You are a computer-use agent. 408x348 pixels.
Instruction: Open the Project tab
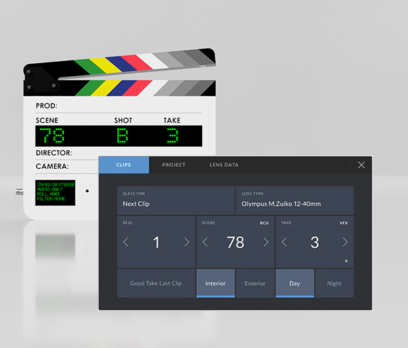(173, 165)
